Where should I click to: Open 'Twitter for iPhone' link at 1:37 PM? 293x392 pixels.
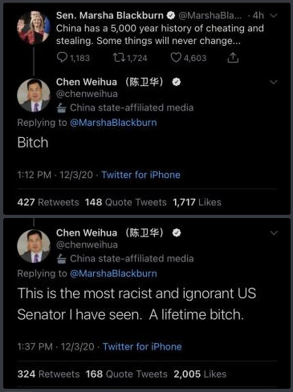[x=142, y=346]
